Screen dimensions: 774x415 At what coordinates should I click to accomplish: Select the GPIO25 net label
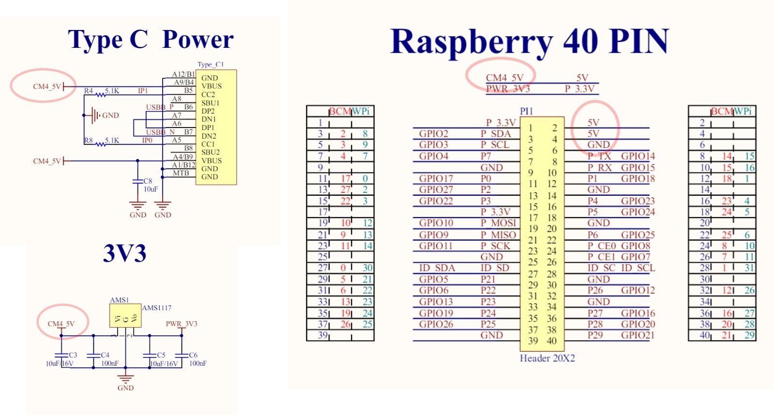(x=638, y=235)
